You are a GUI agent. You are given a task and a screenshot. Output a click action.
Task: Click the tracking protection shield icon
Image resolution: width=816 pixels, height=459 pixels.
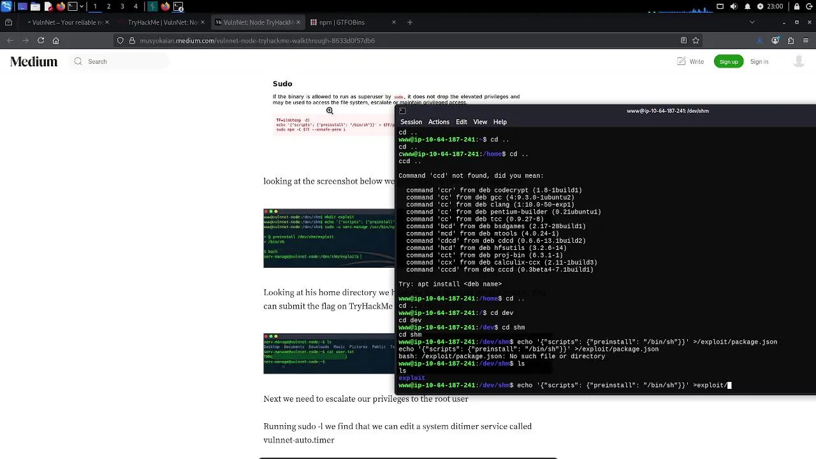120,40
